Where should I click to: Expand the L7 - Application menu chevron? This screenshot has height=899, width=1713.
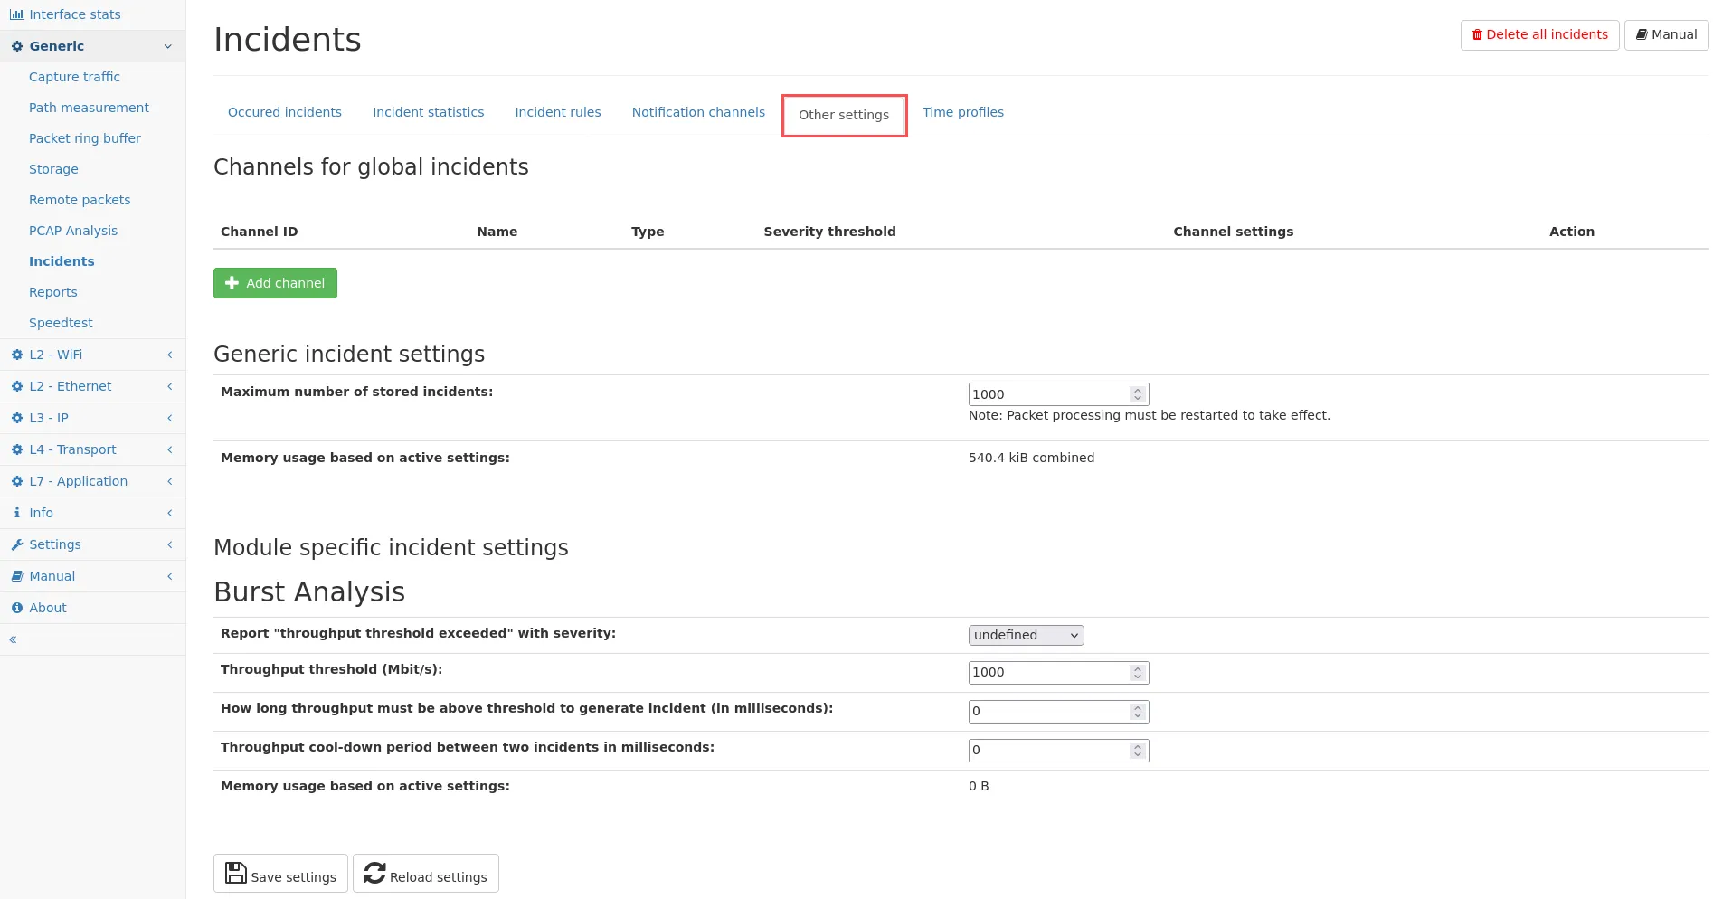click(169, 481)
